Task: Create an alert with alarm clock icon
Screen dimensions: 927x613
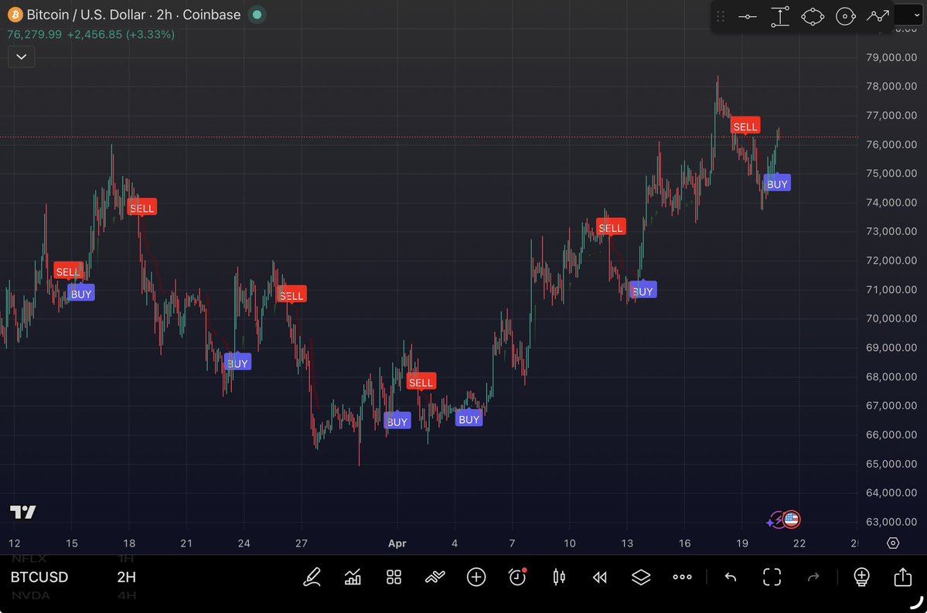Action: click(517, 577)
